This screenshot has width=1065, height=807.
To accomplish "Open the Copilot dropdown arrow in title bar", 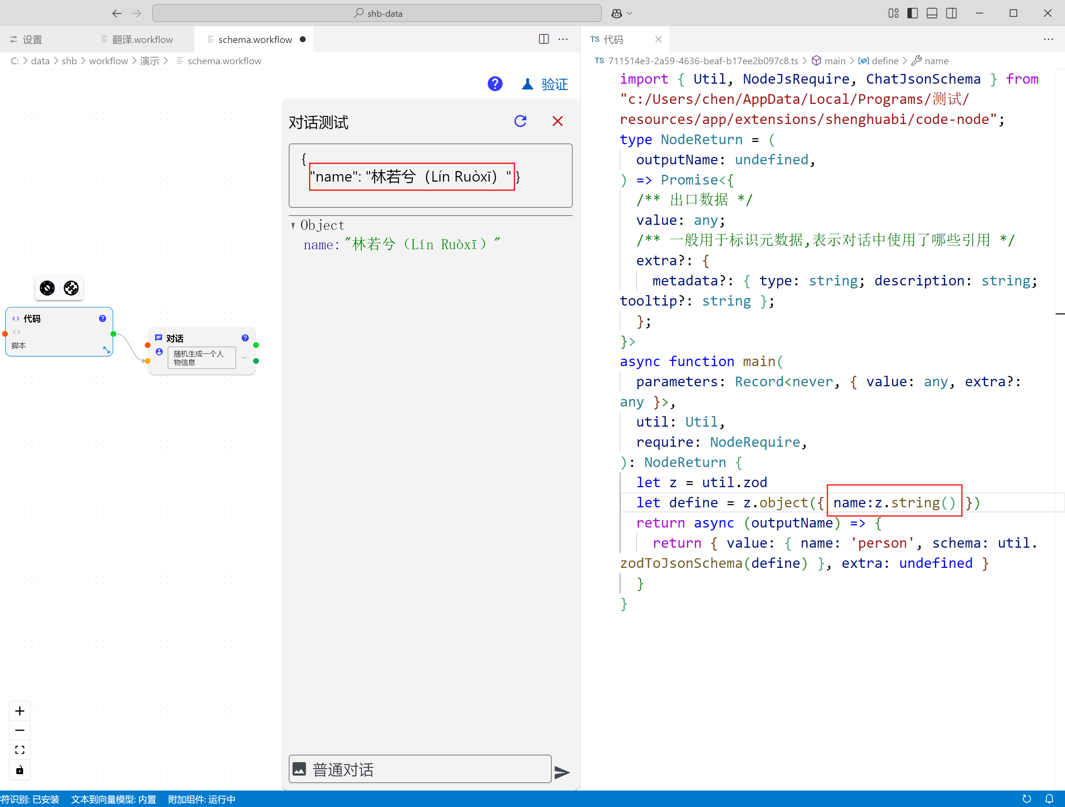I will 629,13.
